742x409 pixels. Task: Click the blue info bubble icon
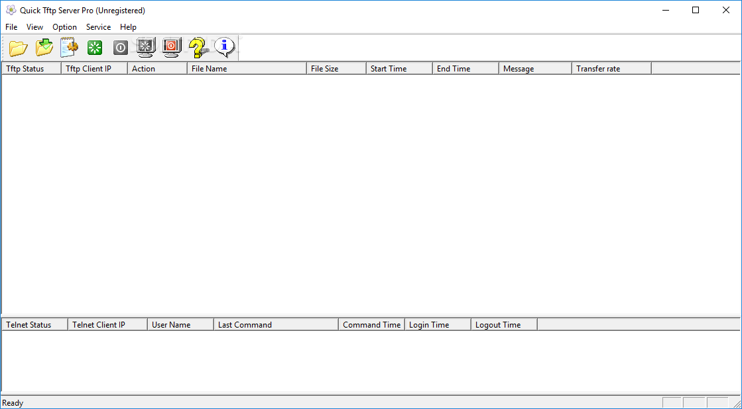click(x=224, y=47)
